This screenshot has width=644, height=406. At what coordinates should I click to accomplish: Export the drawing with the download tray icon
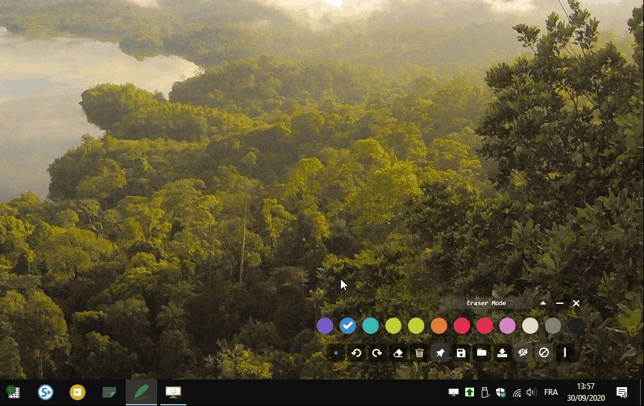(503, 353)
